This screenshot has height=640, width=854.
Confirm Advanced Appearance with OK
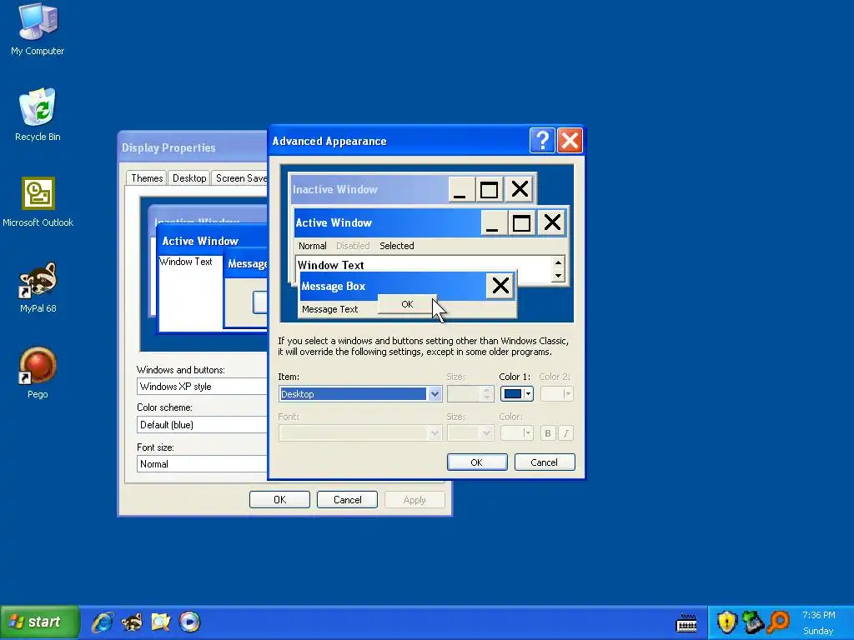(477, 462)
